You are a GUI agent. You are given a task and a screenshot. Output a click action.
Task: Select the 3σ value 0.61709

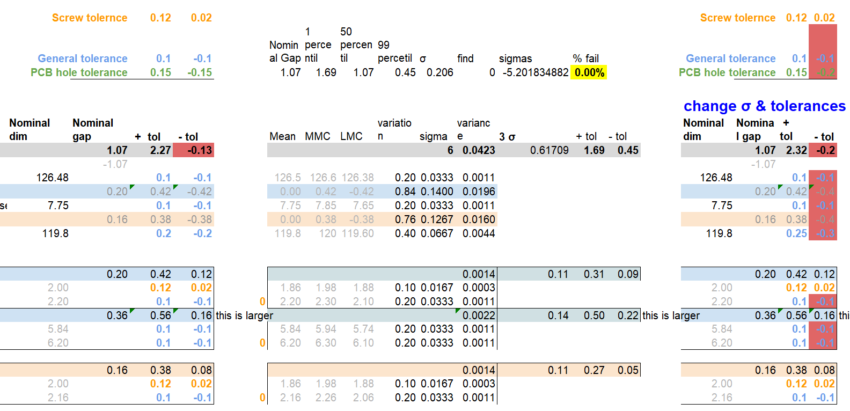[x=549, y=150]
